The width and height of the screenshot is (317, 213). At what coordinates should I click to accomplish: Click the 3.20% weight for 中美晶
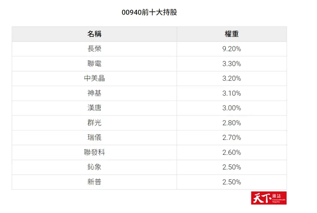pyautogui.click(x=232, y=78)
